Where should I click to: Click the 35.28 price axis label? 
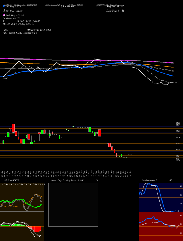pyautogui.click(x=178, y=131)
